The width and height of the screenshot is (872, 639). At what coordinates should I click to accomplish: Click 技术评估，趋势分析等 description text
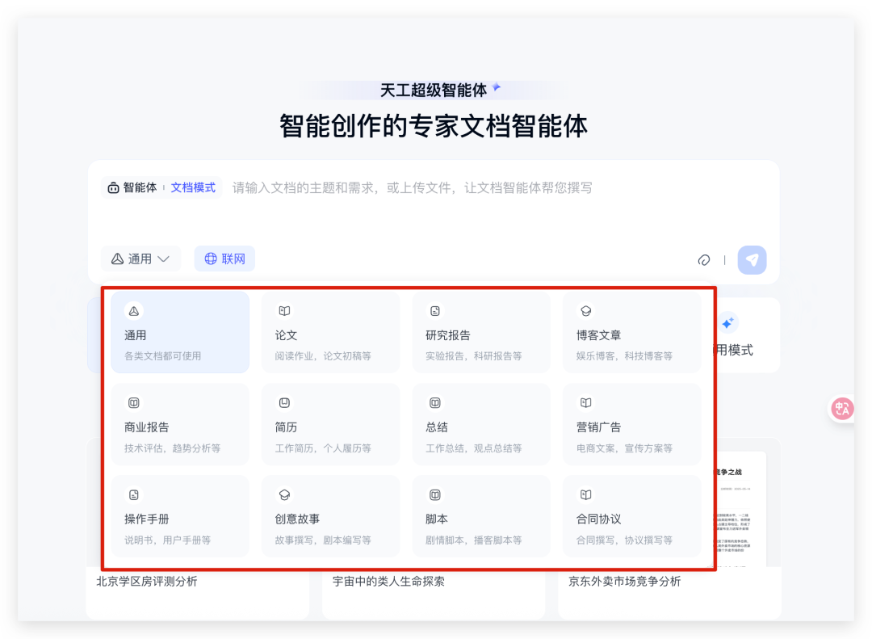[173, 448]
